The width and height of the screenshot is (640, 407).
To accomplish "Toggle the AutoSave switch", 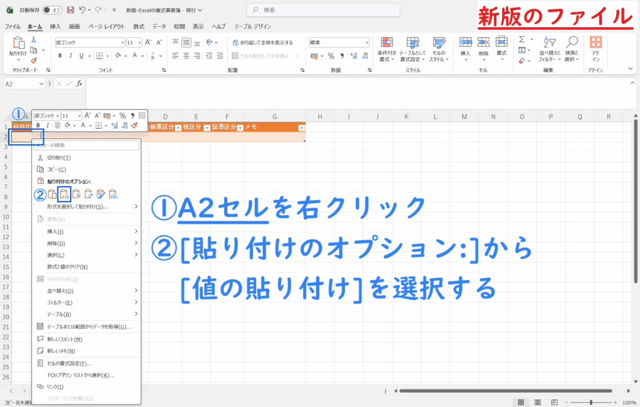I will click(54, 11).
